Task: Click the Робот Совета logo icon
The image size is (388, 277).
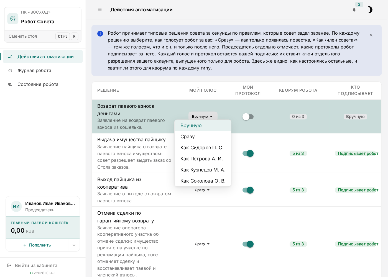Action: click(x=13, y=19)
